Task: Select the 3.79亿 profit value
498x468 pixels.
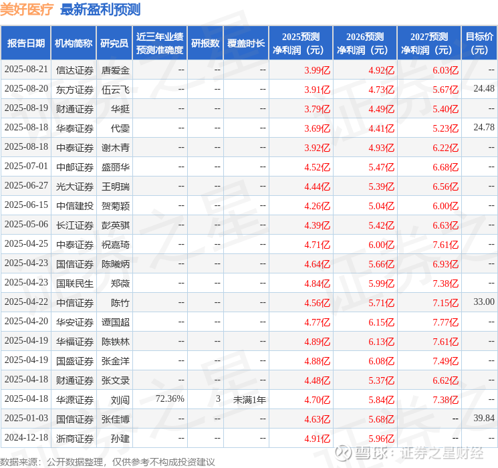Action: pyautogui.click(x=317, y=109)
